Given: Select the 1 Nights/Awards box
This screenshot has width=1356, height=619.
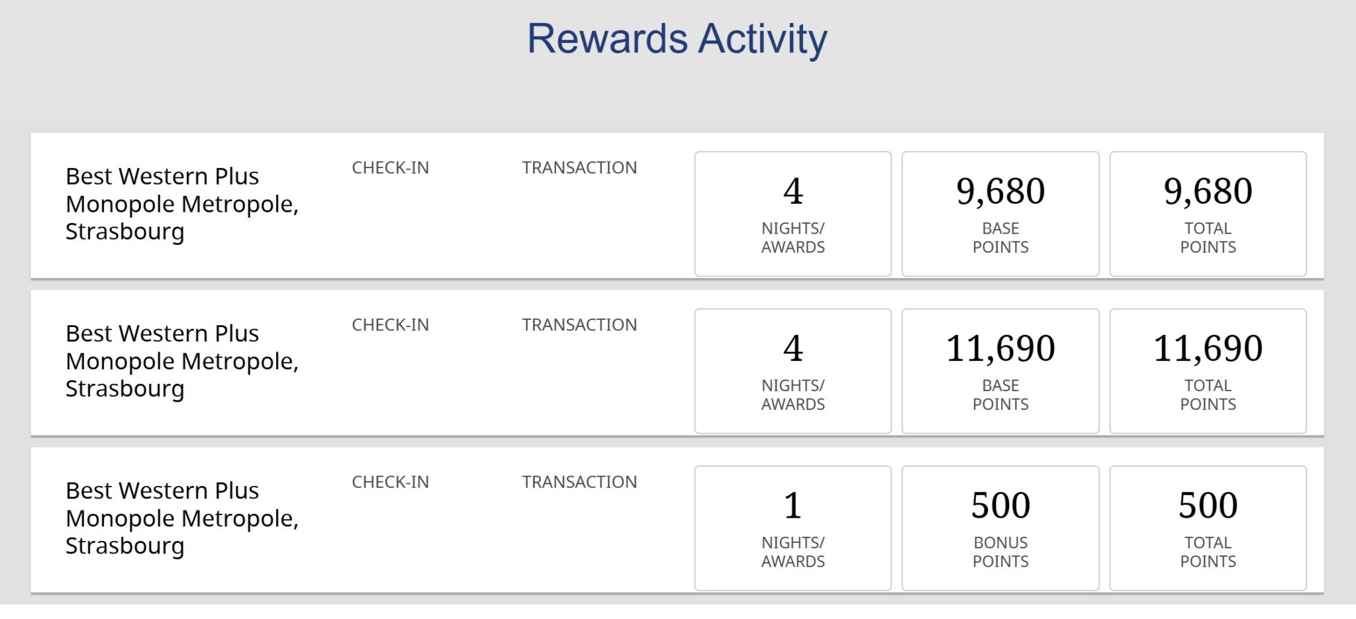Looking at the screenshot, I should (x=793, y=528).
